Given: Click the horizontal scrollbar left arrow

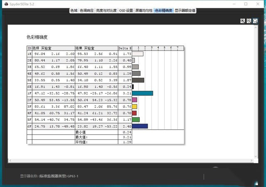Looking at the screenshot, I should coord(10,161).
